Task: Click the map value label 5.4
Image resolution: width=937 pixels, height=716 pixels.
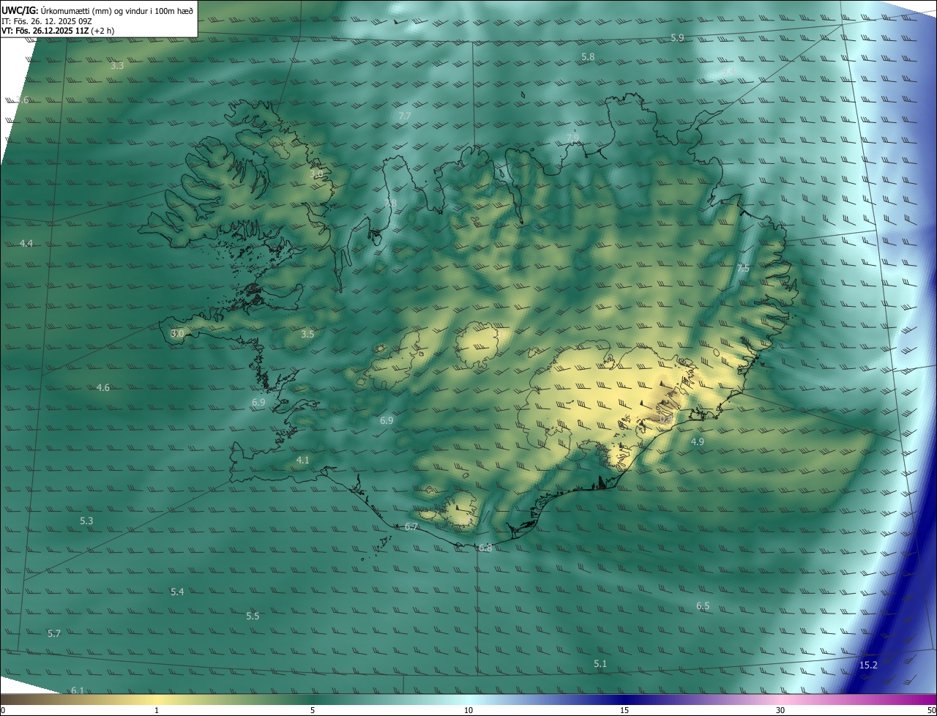Action: pos(177,592)
